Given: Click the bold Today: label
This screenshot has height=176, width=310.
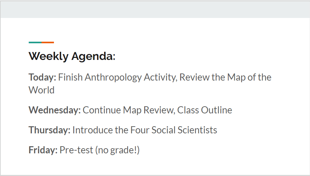Looking at the screenshot, I should pos(42,78).
